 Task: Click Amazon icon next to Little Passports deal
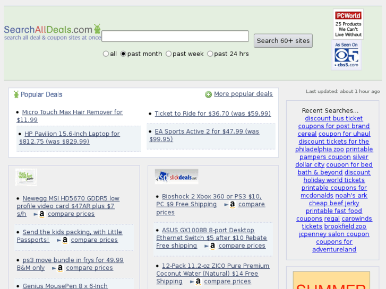[65, 240]
